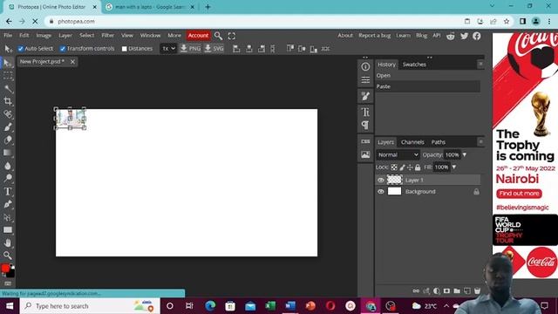Open the 1x scale dropdown
The width and height of the screenshot is (558, 314).
click(168, 49)
